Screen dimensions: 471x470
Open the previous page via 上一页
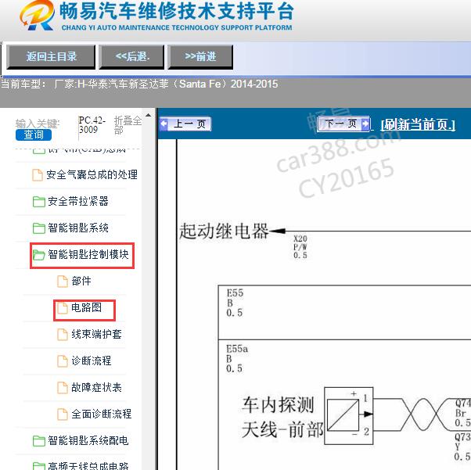click(185, 124)
